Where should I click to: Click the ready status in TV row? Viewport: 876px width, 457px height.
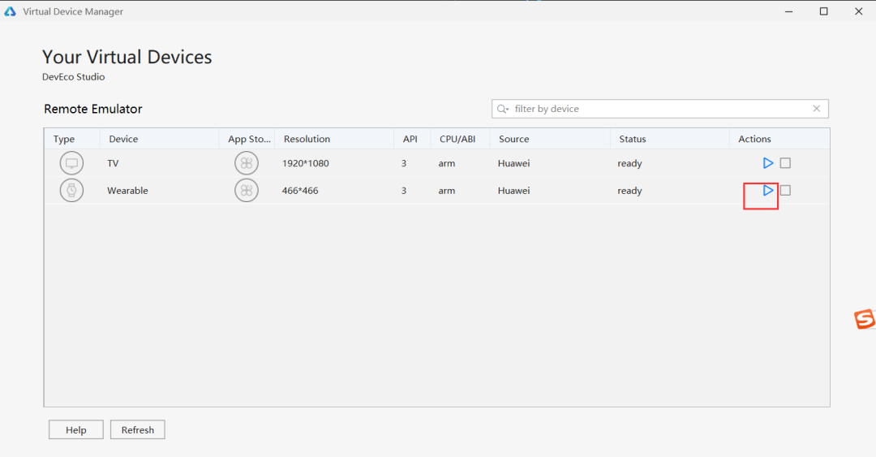click(629, 163)
